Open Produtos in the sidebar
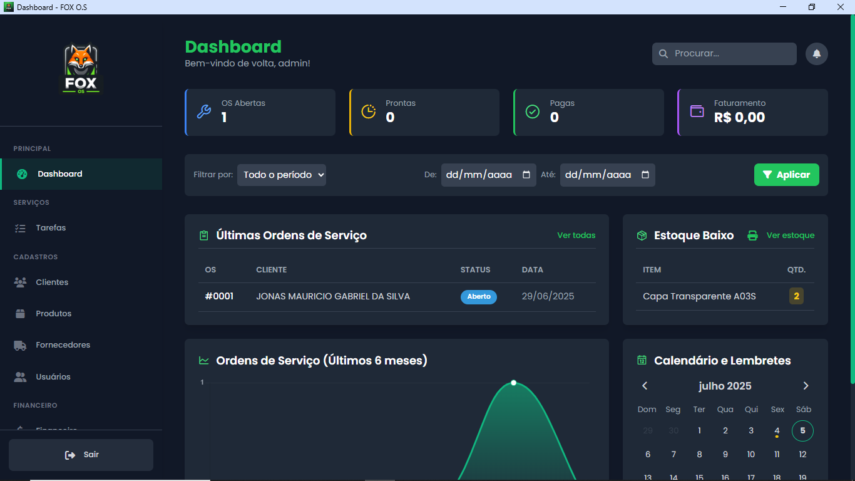The height and width of the screenshot is (481, 855). 53,314
